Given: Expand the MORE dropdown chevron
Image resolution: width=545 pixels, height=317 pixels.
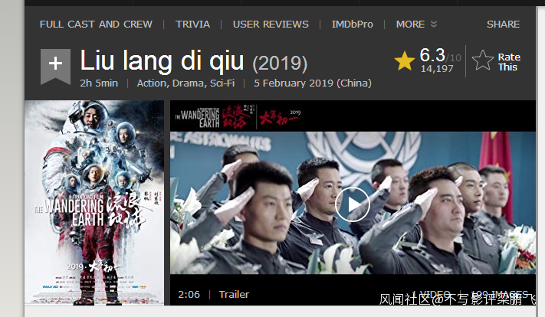Looking at the screenshot, I should 434,24.
